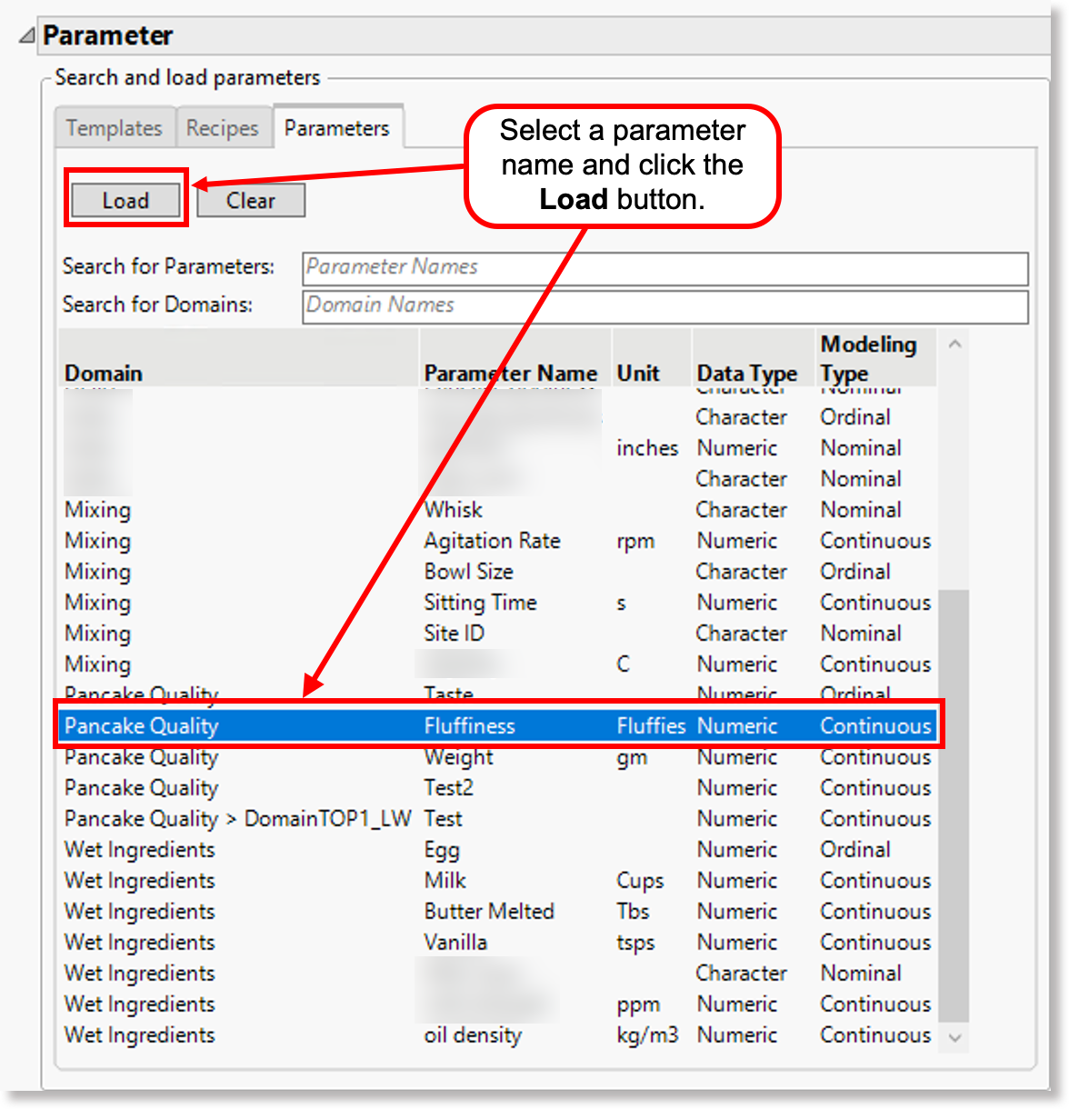This screenshot has height=1109, width=1069.
Task: Click the tsps unit cell
Action: click(635, 944)
